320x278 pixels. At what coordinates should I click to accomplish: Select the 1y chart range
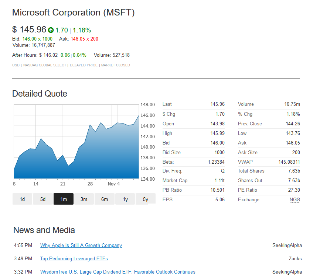click(125, 199)
